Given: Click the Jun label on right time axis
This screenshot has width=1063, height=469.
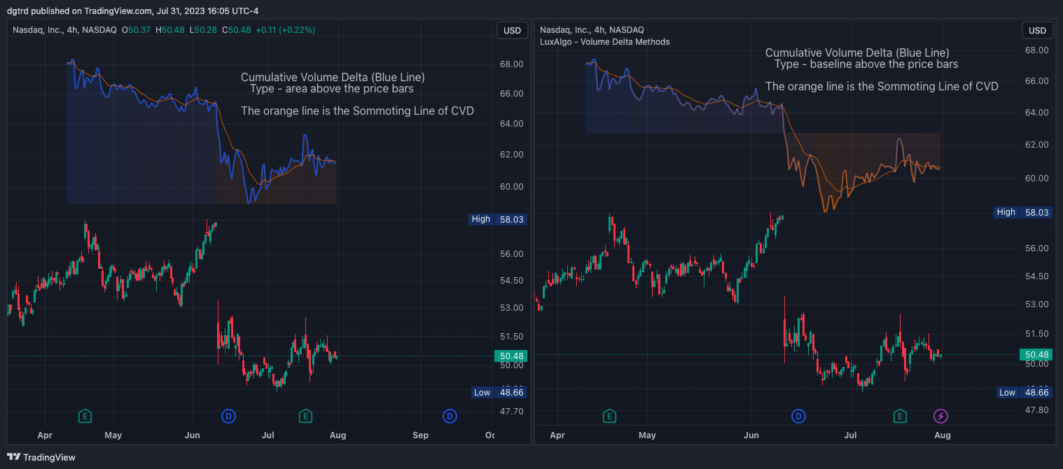Looking at the screenshot, I should tap(751, 435).
